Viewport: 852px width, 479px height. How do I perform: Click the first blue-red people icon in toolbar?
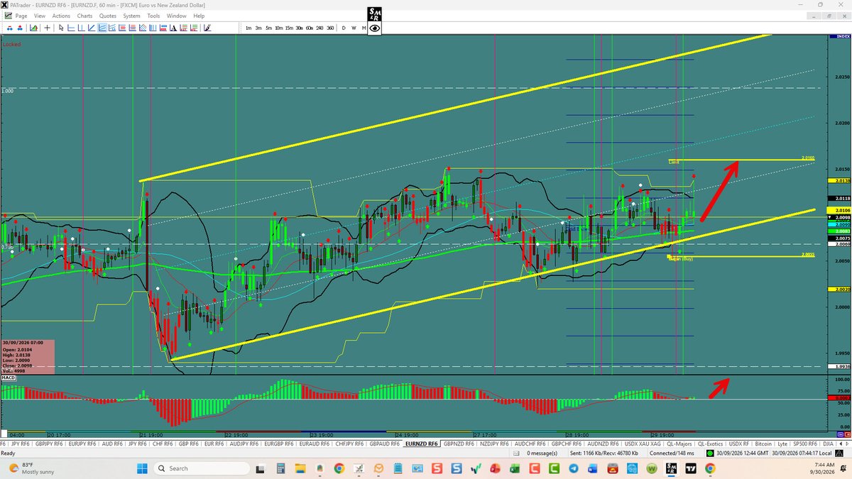click(10, 28)
